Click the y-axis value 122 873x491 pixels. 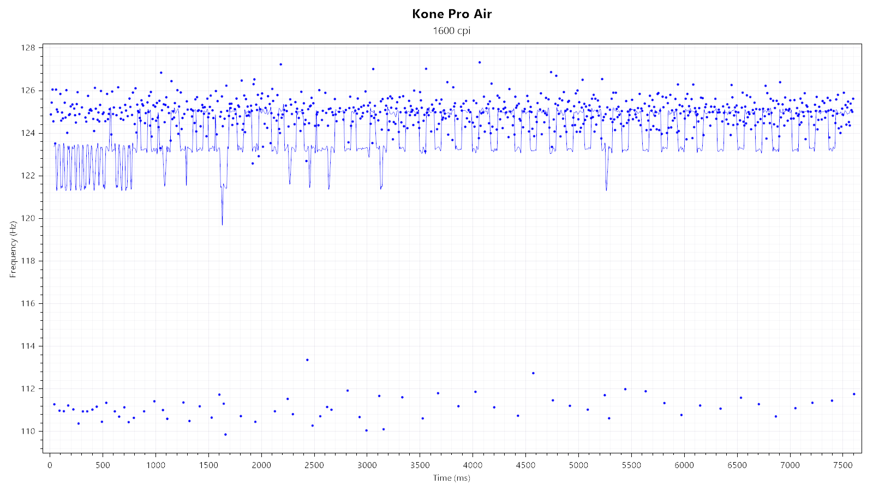tap(29, 176)
